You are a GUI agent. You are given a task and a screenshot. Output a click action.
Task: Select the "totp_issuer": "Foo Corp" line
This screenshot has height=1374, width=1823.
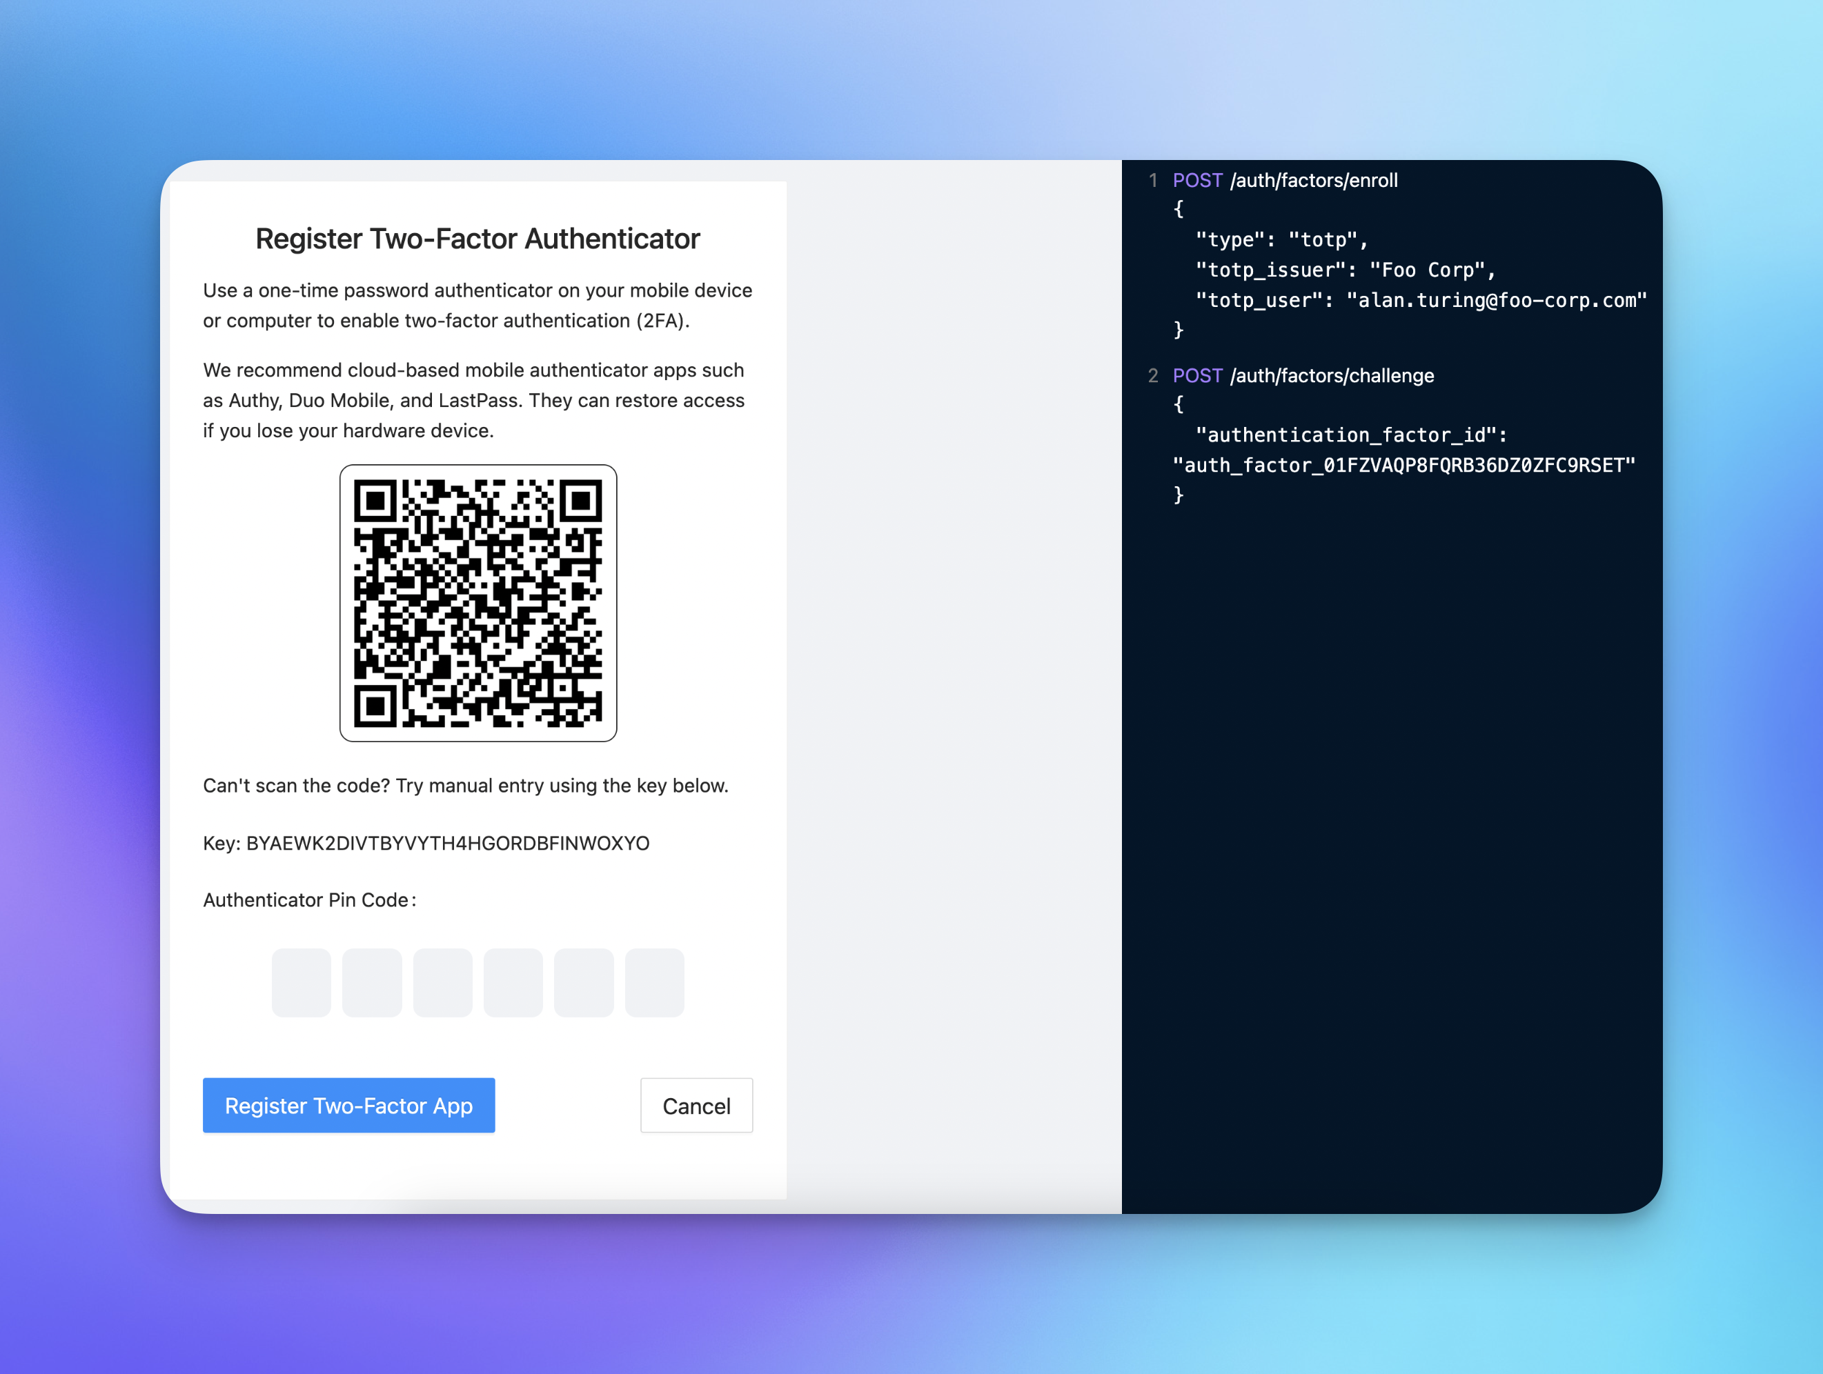1345,270
